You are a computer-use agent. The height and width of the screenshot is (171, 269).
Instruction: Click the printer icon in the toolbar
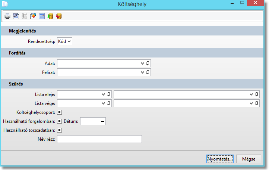pos(7,16)
